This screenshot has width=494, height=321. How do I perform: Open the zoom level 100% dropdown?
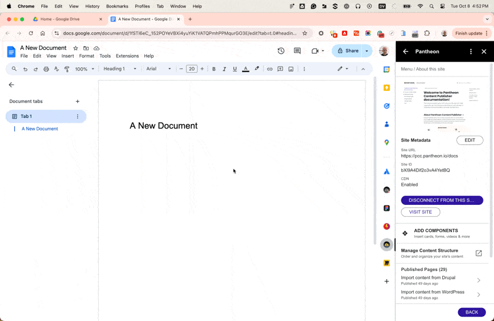tap(85, 69)
